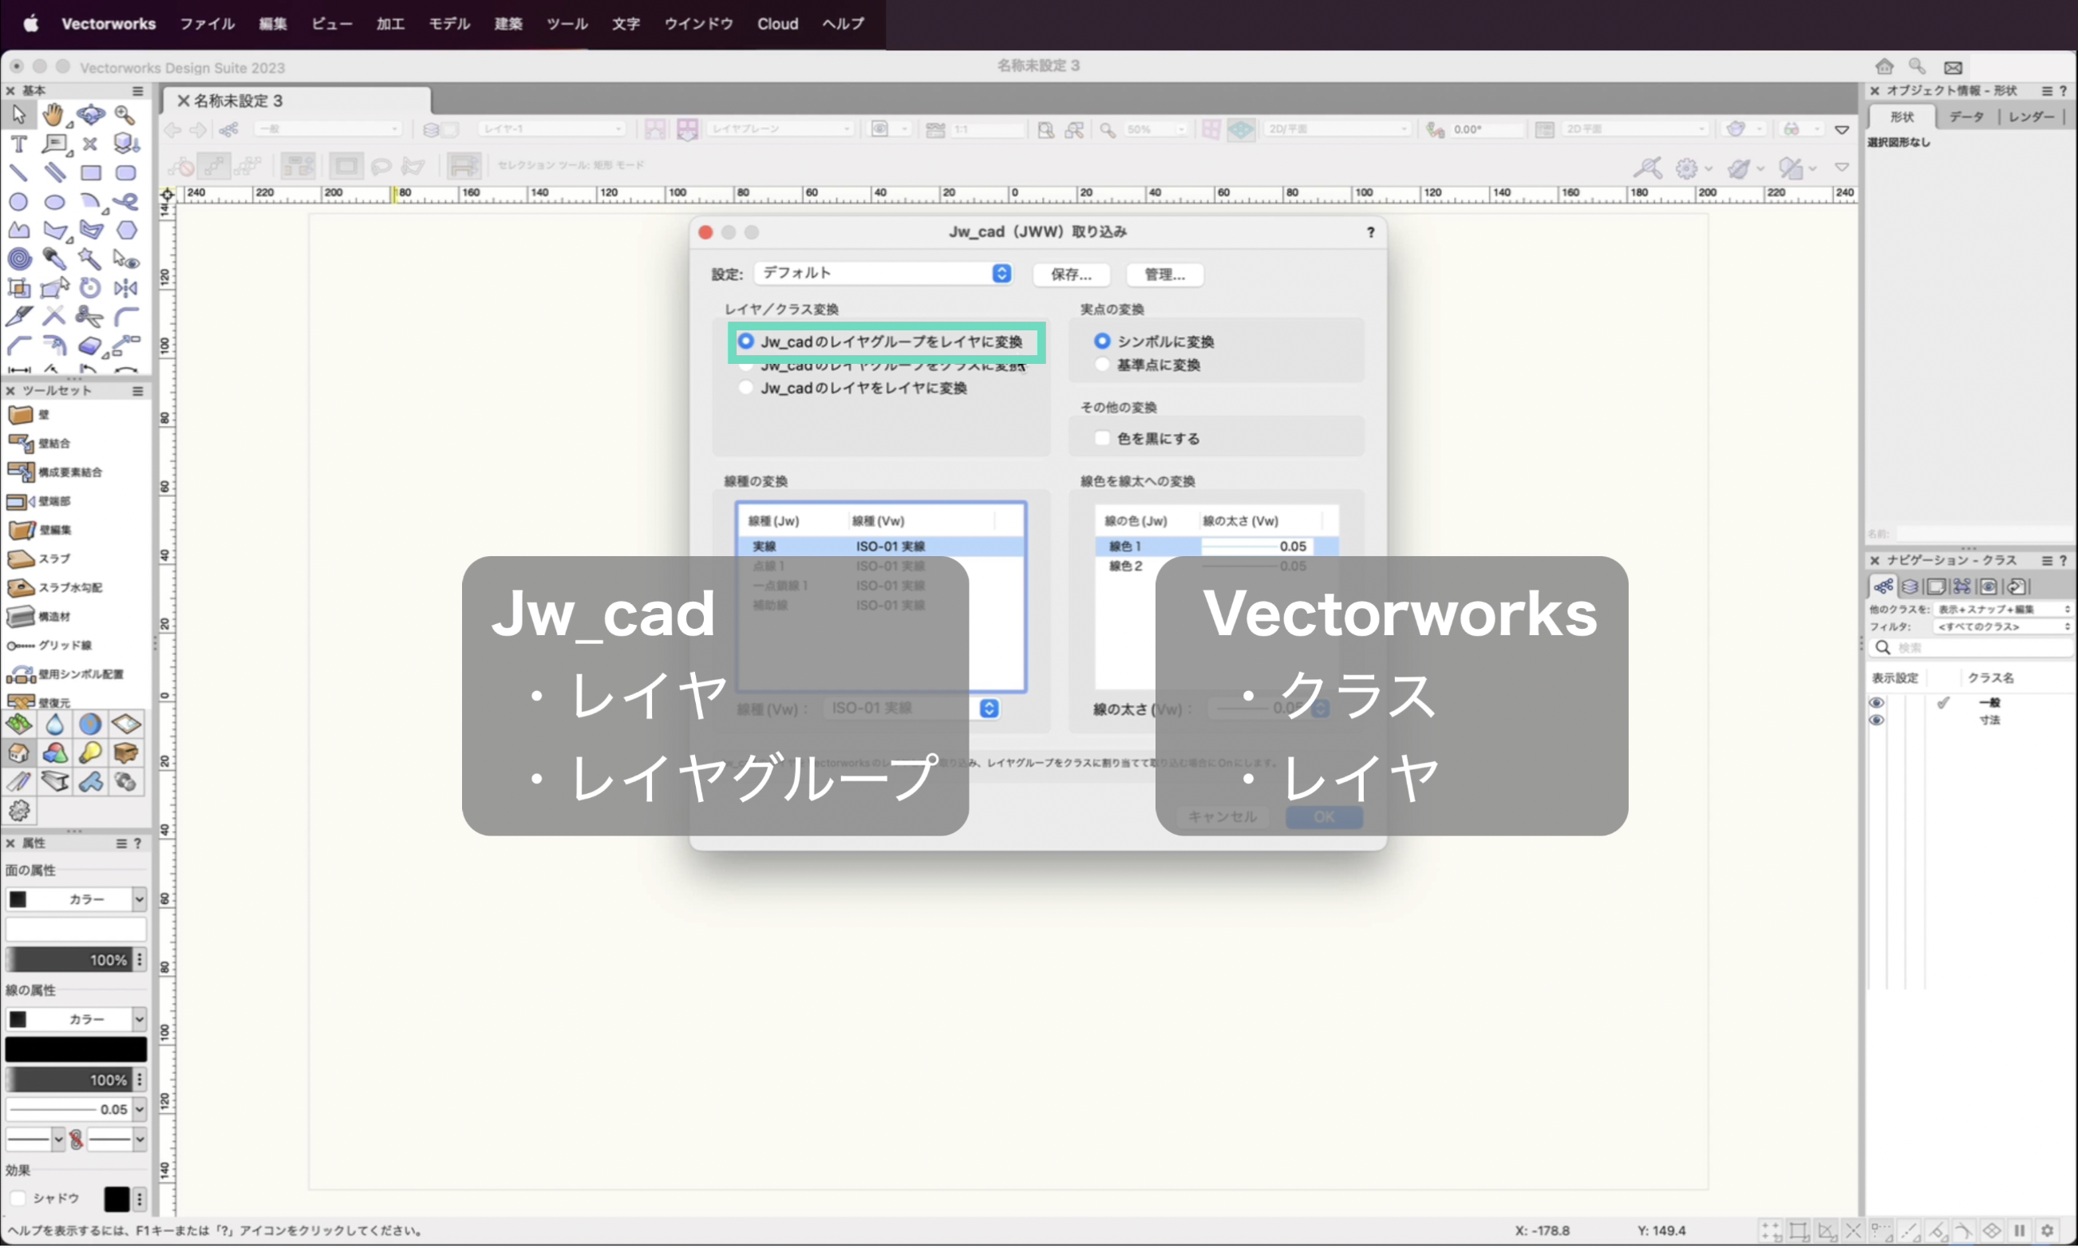Open the line thickness 0.05 dropdown
Viewport: 2078px width, 1248px height.
click(76, 1109)
